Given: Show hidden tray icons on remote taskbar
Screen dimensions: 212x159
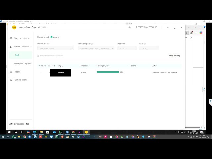Looking at the screenshot, I should pos(175,132).
